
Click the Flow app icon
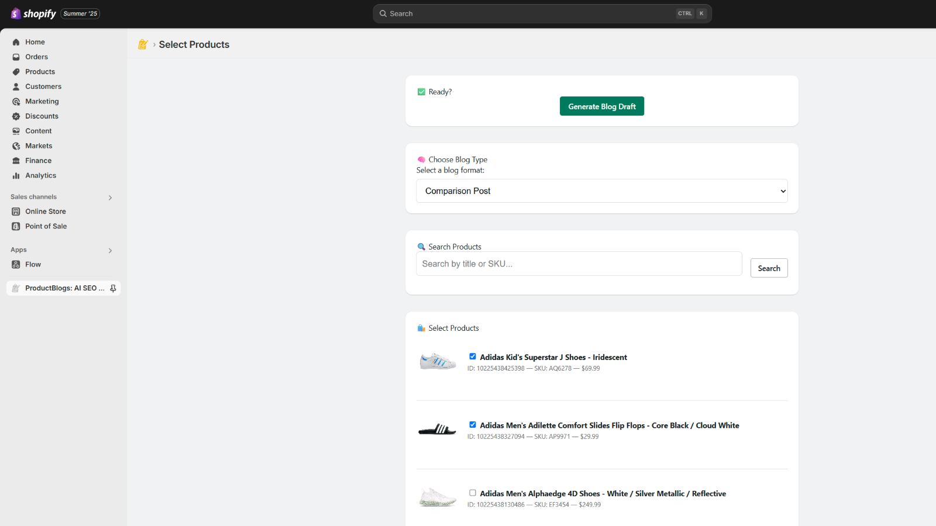click(16, 265)
